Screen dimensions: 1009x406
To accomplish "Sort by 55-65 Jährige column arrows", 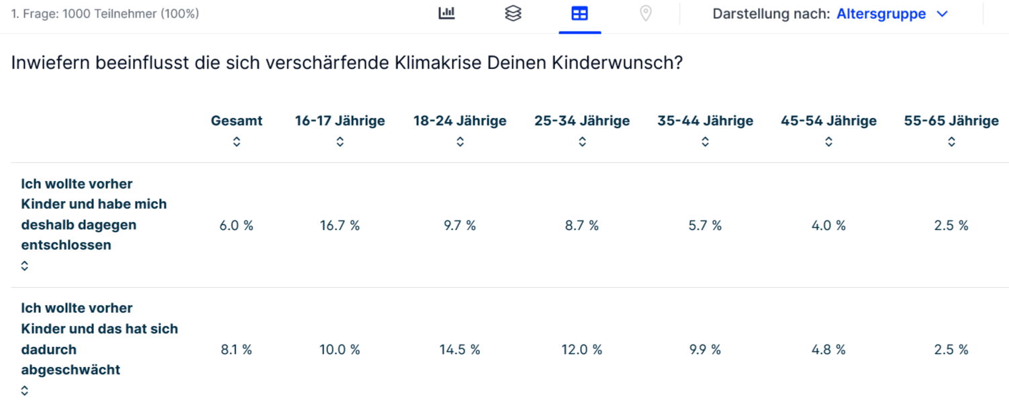I will point(951,142).
